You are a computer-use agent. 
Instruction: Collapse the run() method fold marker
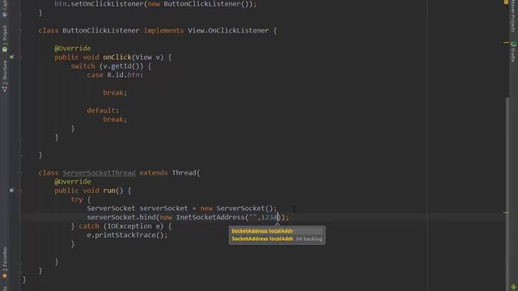(20, 191)
